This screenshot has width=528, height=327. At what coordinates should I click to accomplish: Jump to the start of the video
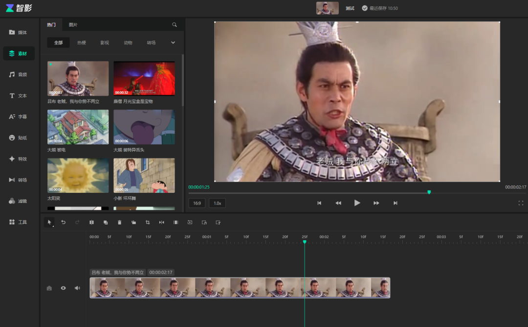[319, 203]
